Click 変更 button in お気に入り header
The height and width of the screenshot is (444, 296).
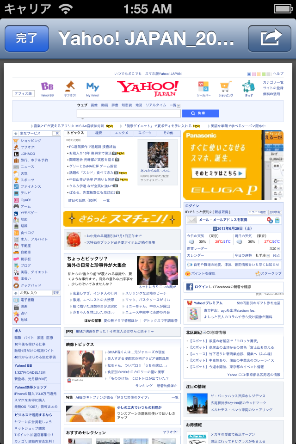point(56,293)
